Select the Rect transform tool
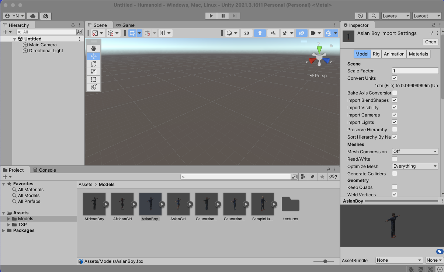Image resolution: width=444 pixels, height=272 pixels. click(x=94, y=79)
